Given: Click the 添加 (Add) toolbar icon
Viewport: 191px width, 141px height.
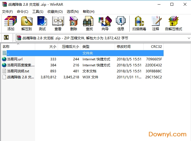Looking at the screenshot, I should tap(11, 23).
